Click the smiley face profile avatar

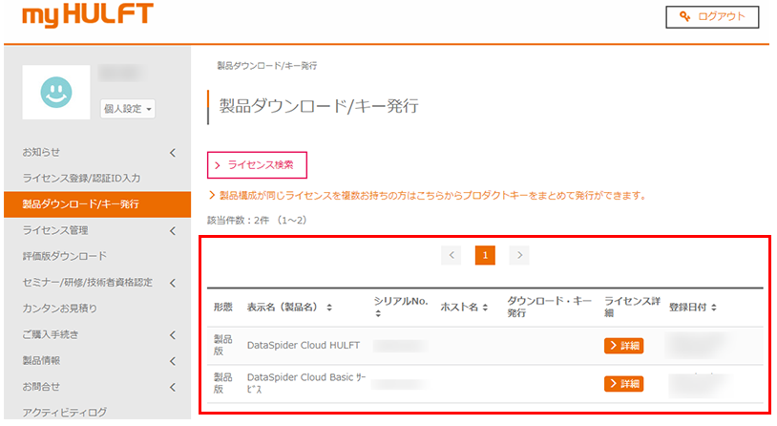pos(55,92)
